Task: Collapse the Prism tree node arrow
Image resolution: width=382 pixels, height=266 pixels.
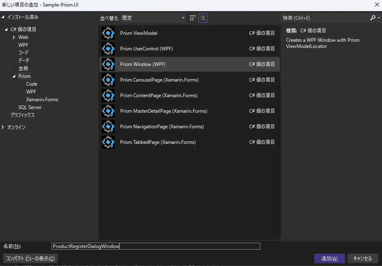Action: click(14, 76)
